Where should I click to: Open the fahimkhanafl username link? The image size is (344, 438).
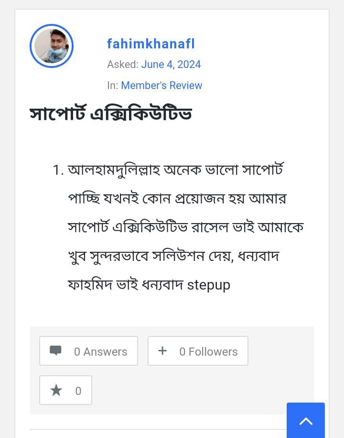[x=151, y=44]
